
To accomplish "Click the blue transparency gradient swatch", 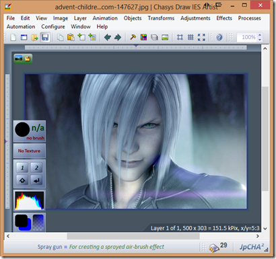I will point(38,223).
